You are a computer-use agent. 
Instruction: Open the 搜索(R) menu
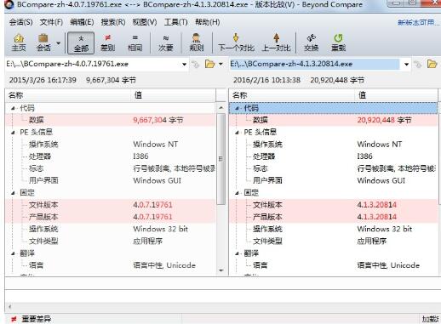pos(113,22)
